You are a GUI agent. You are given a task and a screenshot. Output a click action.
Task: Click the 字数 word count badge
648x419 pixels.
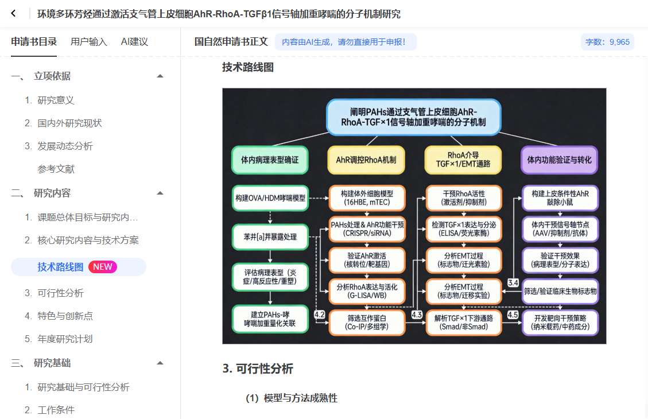click(607, 42)
